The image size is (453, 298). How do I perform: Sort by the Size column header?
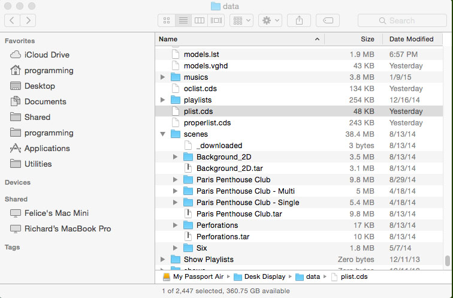coord(354,39)
